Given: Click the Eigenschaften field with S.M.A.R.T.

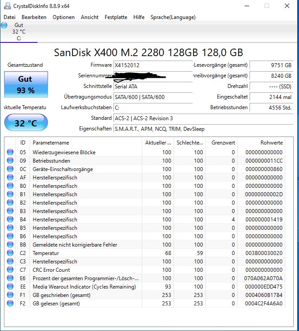Looking at the screenshot, I should pyautogui.click(x=204, y=129).
